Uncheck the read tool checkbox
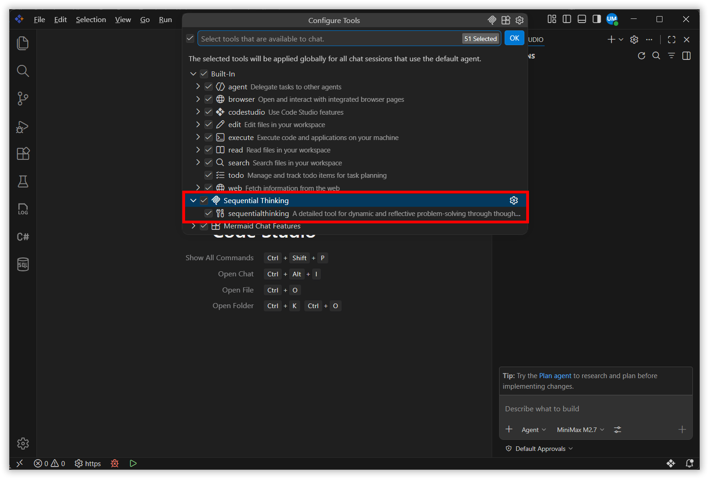 click(209, 150)
